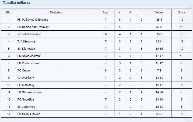Image resolution: width=193 pixels, height=122 pixels.
Task: Select team SK Babice nad Svitavou
Action: tap(33, 27)
